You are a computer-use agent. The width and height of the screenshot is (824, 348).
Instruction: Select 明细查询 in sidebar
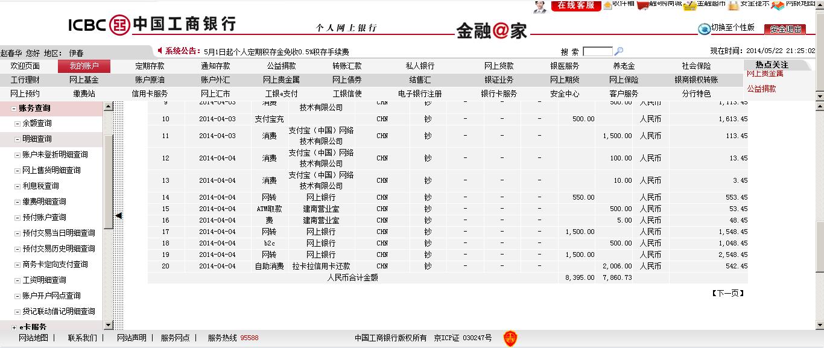click(x=37, y=139)
